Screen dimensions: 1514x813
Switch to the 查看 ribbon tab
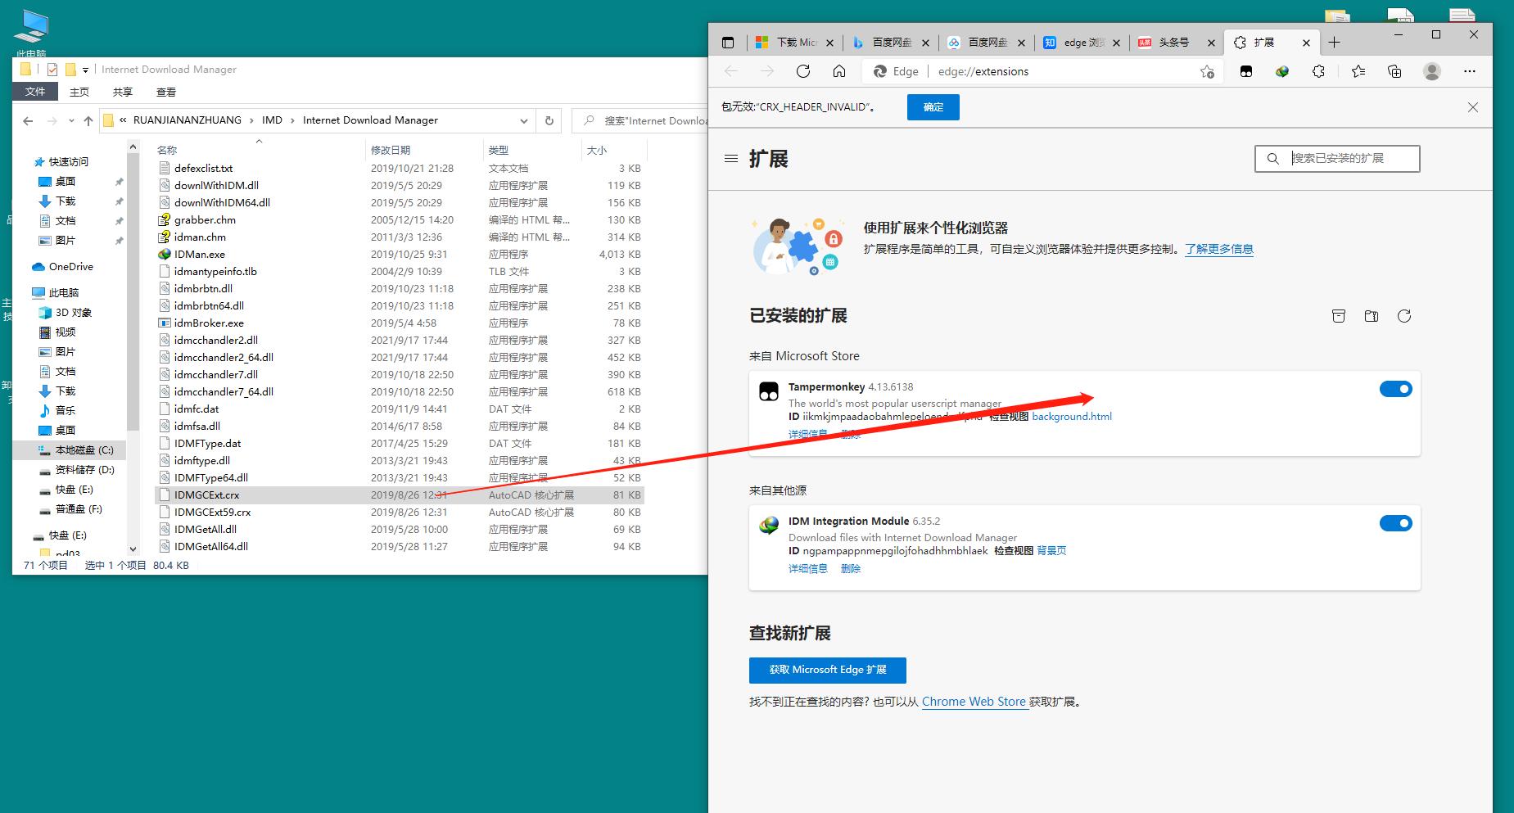[x=166, y=92]
